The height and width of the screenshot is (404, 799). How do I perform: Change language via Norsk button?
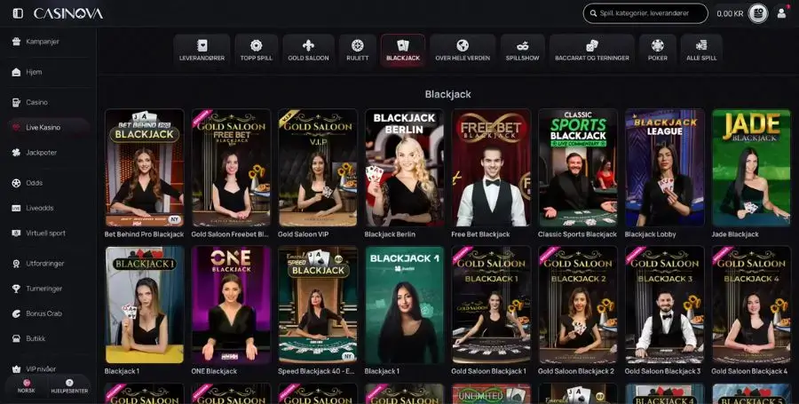[26, 386]
